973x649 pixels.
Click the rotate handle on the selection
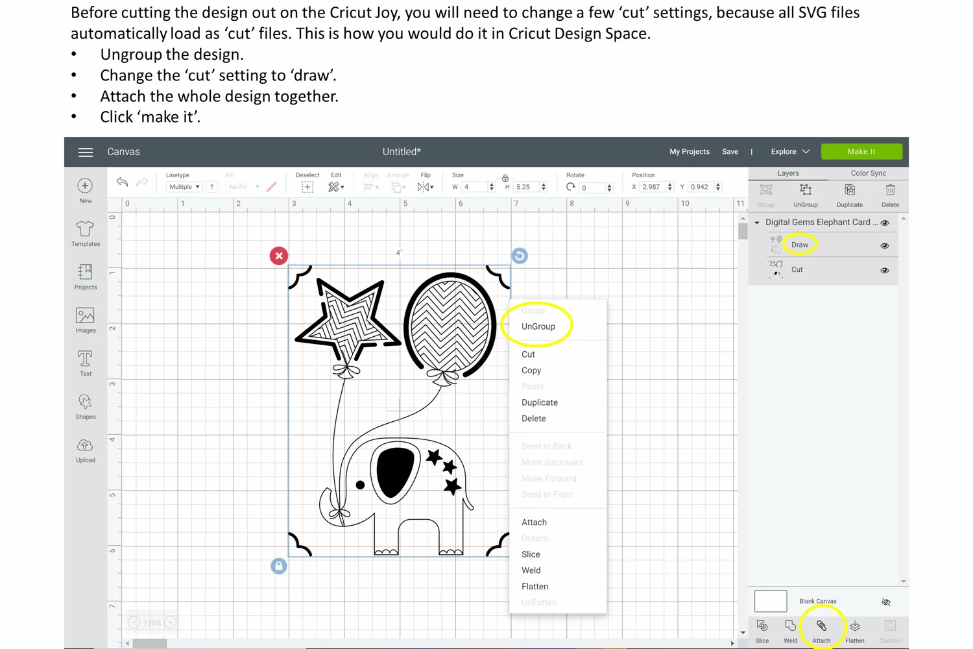(520, 256)
